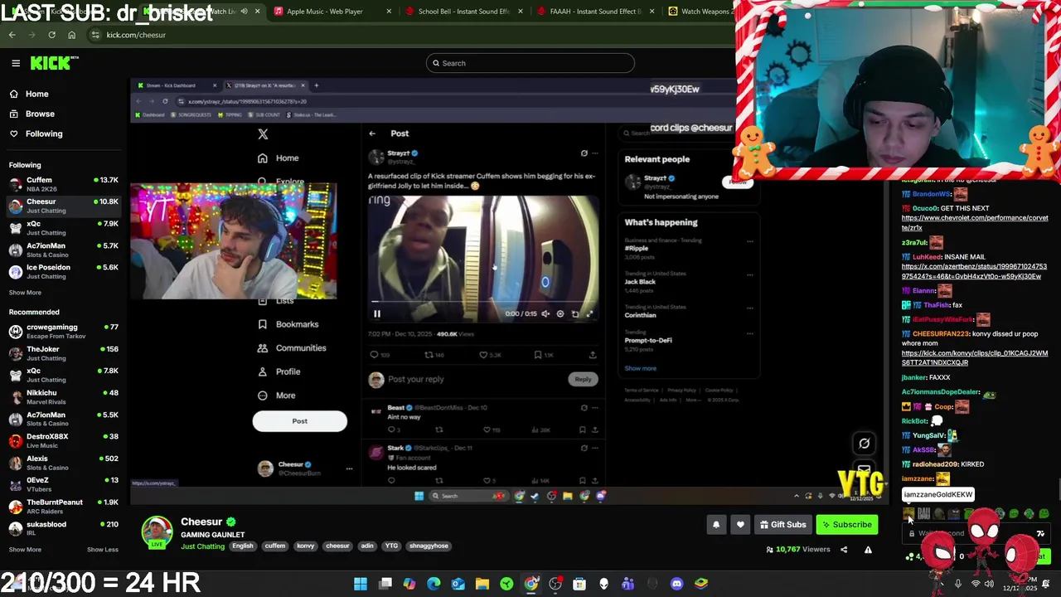Click the kick.com/cheesur address bar
This screenshot has width=1061, height=597.
[x=406, y=35]
